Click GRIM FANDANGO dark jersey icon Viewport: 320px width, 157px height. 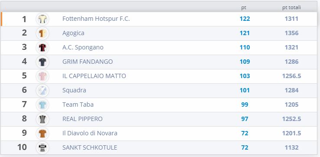click(42, 62)
